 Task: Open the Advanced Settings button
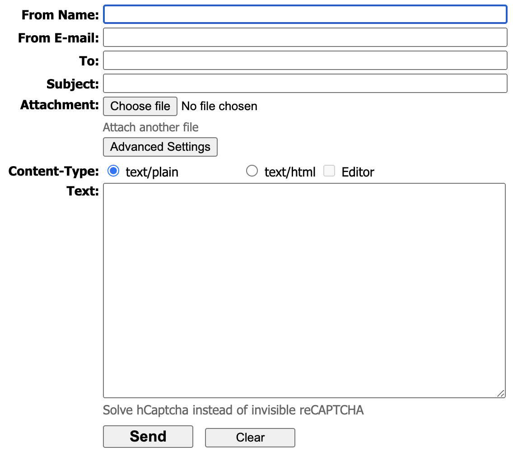pos(160,147)
